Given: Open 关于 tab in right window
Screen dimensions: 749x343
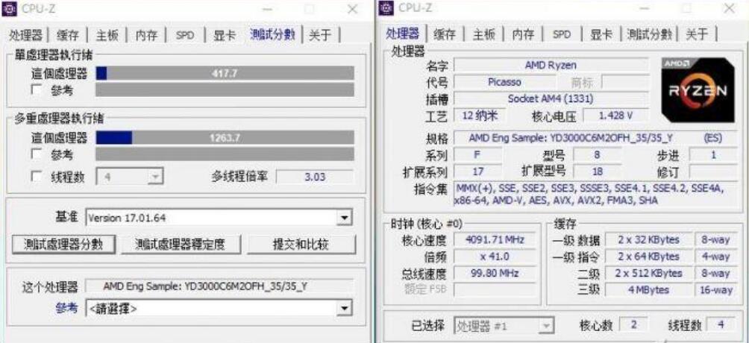Looking at the screenshot, I should 697,34.
